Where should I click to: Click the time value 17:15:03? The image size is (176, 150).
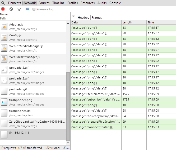pyautogui.click(x=153, y=127)
